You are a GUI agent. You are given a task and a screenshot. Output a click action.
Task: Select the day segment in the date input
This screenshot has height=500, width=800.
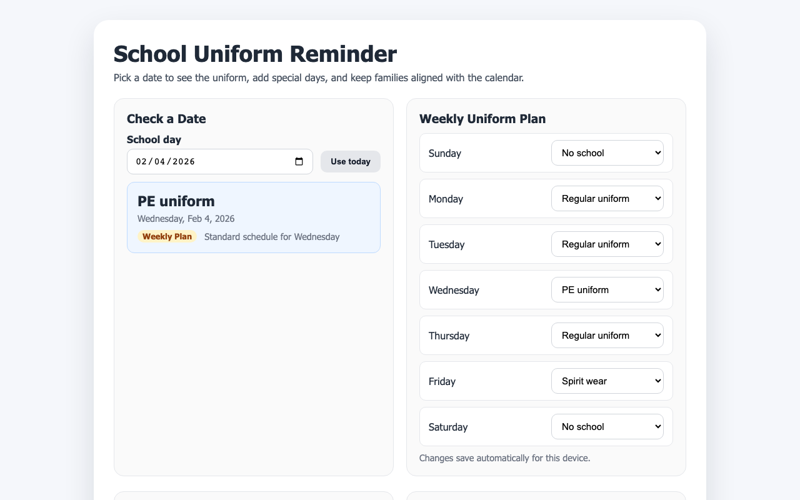[x=159, y=161]
